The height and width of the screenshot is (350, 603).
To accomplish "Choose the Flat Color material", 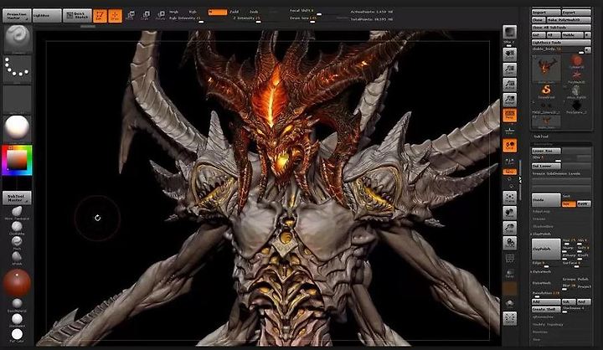I will 17,334.
